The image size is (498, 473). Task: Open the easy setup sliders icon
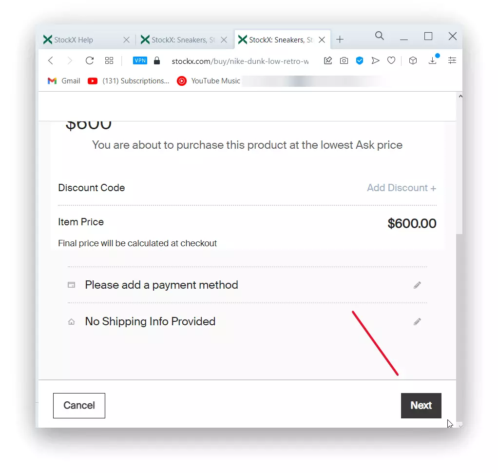(452, 60)
